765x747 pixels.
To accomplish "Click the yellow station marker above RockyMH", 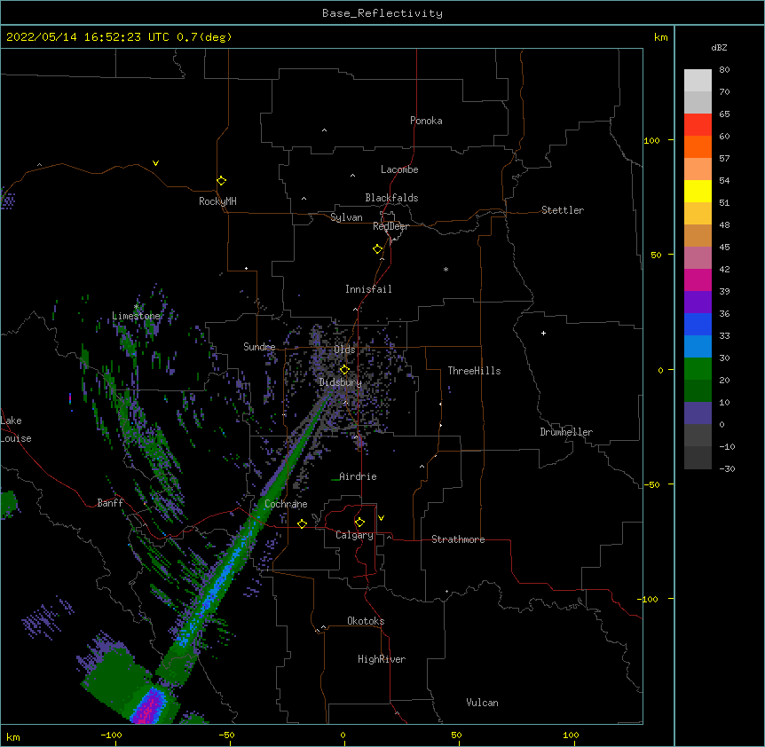I will pyautogui.click(x=222, y=181).
